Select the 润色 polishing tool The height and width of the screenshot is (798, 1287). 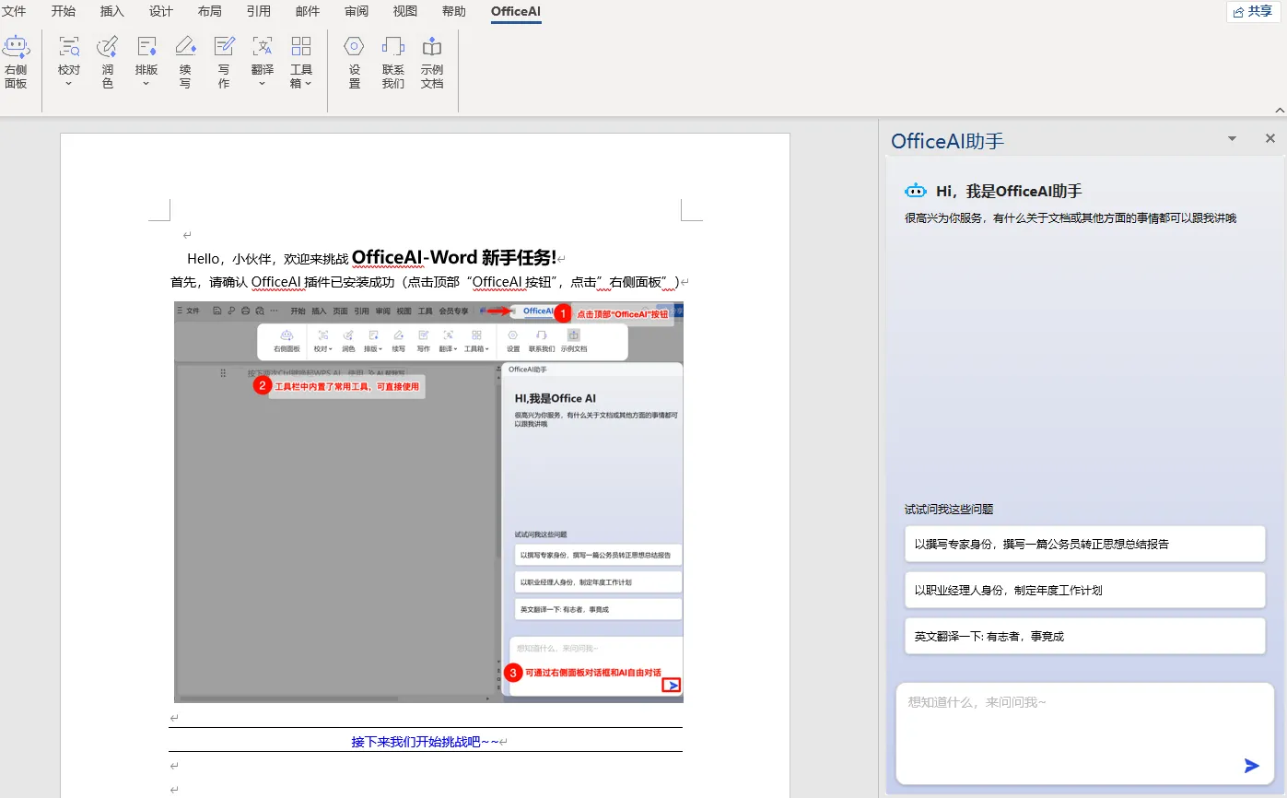(107, 60)
